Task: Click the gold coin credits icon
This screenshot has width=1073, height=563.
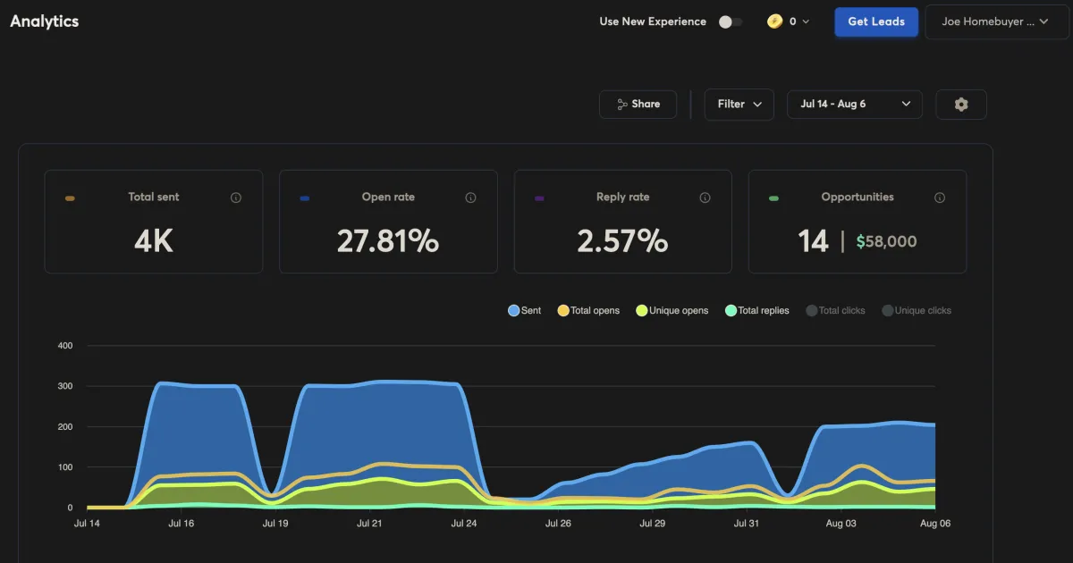Action: click(774, 21)
